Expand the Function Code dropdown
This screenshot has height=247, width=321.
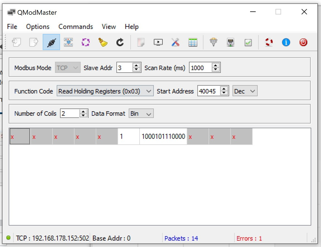pos(105,91)
